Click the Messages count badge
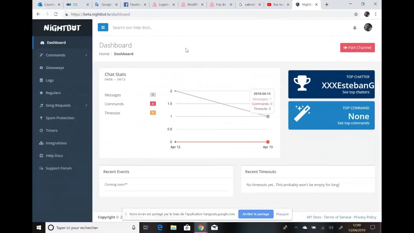Viewport: 414px width, 233px height. pyautogui.click(x=153, y=95)
